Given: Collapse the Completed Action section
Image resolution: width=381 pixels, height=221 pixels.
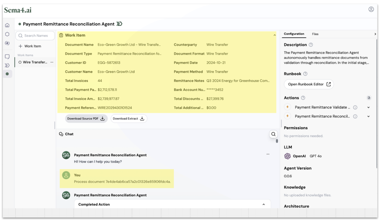Looking at the screenshot, I should point(264,204).
